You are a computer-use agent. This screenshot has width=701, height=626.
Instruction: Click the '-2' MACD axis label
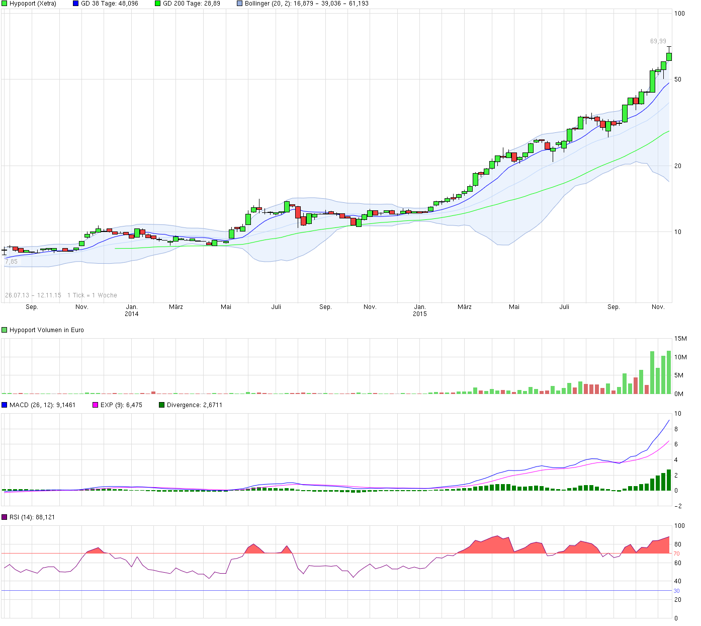[x=678, y=506]
